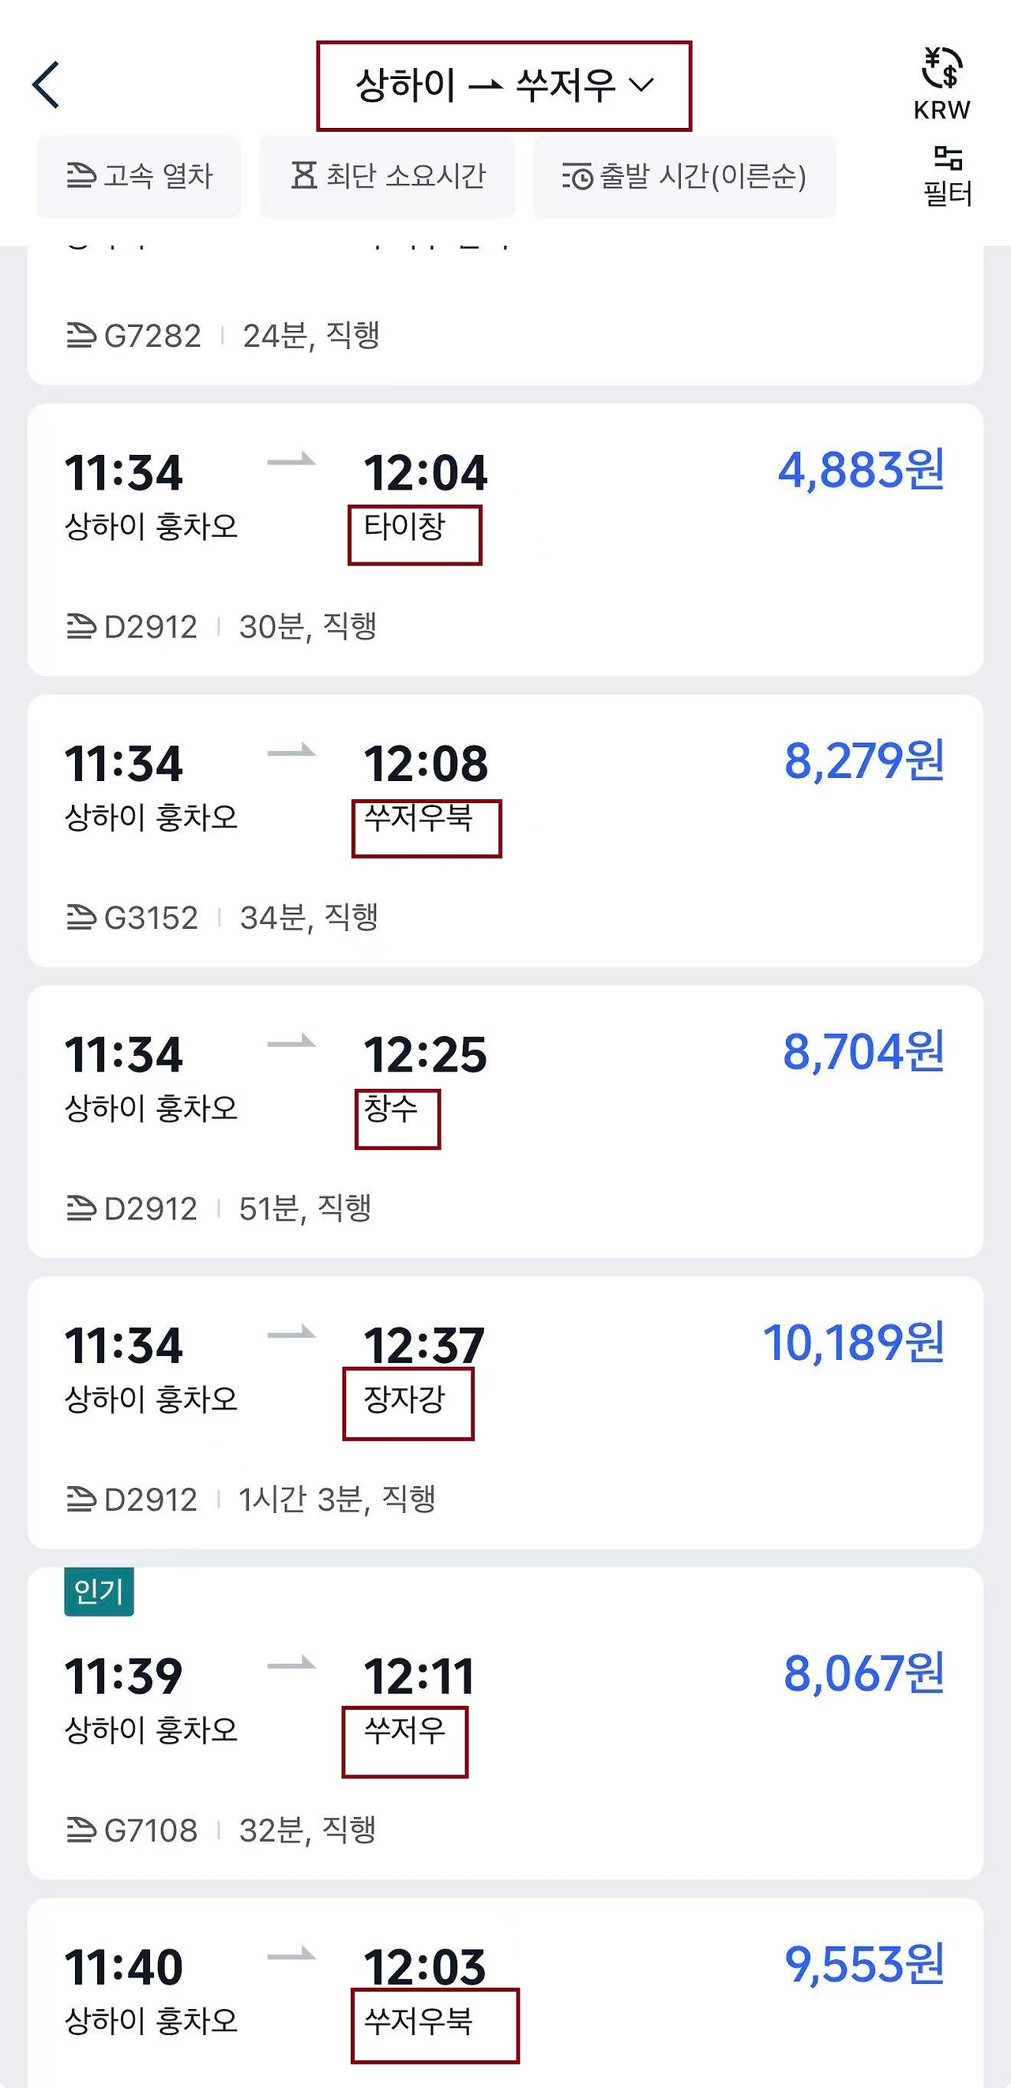Tap the back arrow icon

tap(47, 84)
